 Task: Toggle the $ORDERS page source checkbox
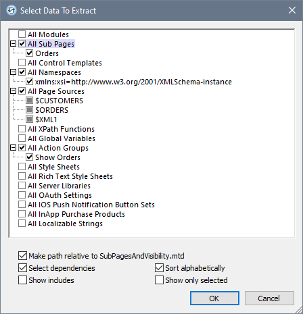[30, 110]
